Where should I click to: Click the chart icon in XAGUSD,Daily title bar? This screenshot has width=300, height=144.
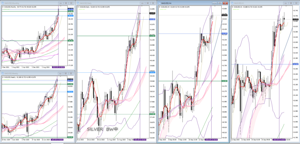[x=78, y=3]
